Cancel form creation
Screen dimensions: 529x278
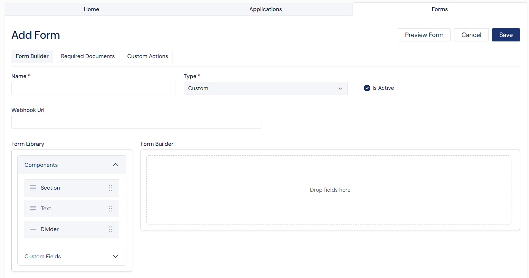pos(471,35)
